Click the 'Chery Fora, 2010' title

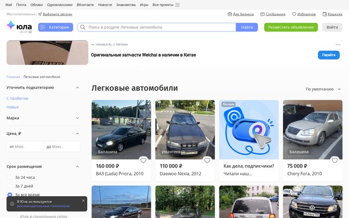[304, 174]
